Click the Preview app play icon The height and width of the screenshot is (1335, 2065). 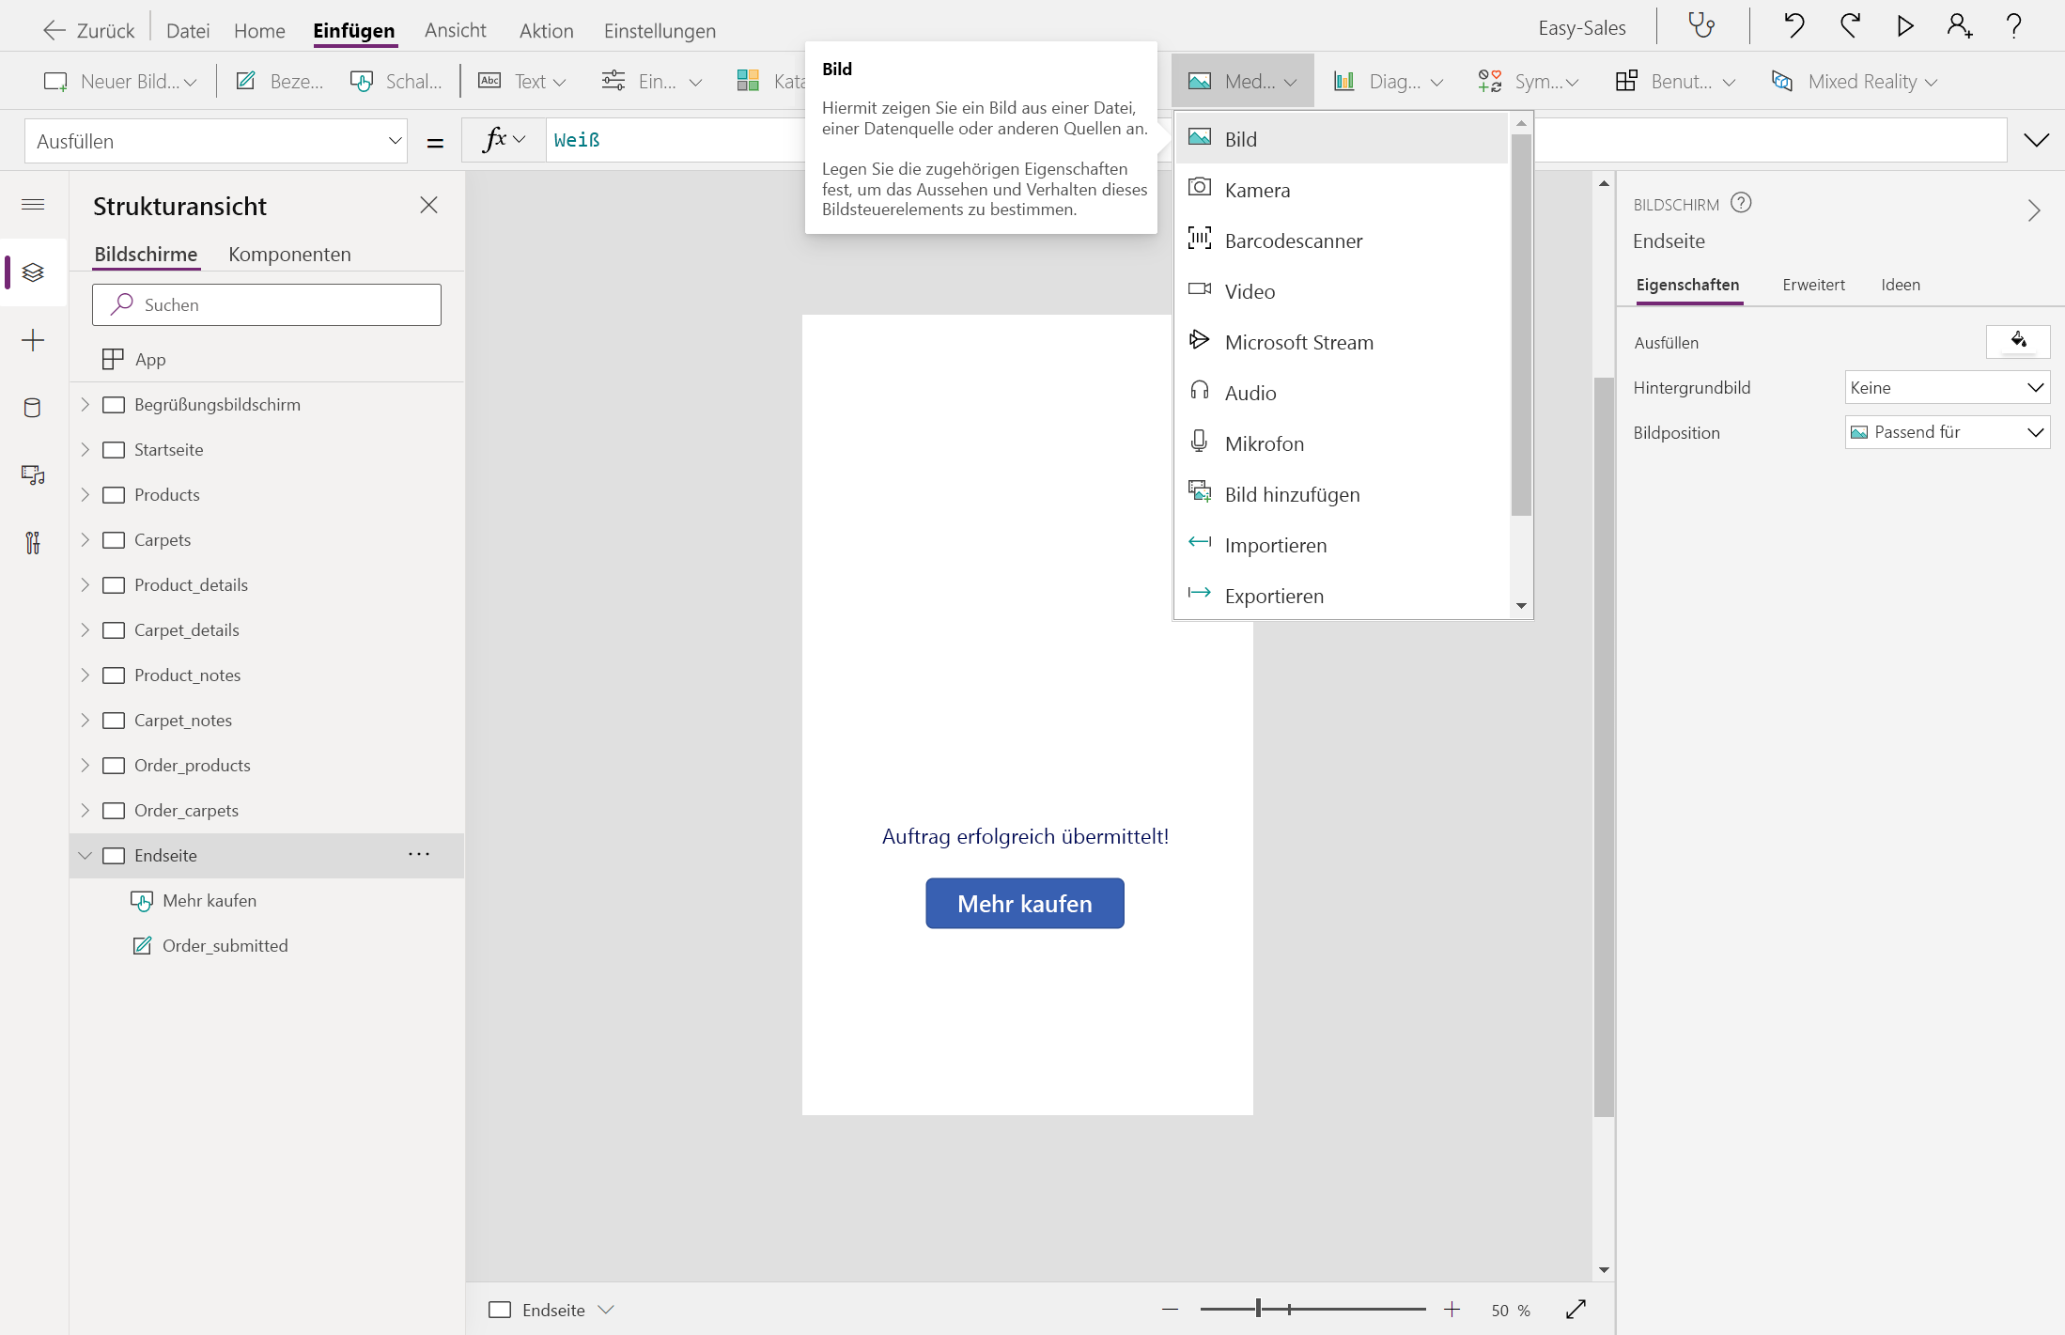[x=1904, y=26]
